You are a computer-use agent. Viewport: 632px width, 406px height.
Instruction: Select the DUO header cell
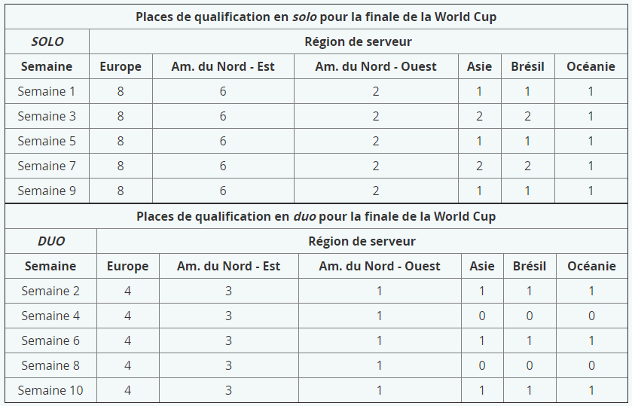click(x=50, y=241)
